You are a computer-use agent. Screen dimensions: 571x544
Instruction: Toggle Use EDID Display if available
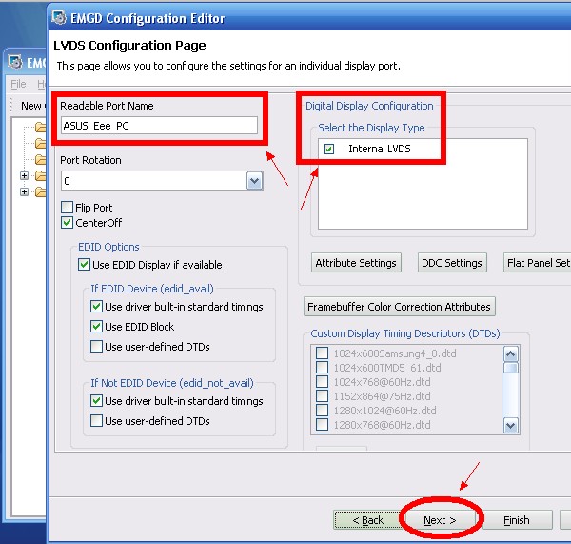point(85,265)
